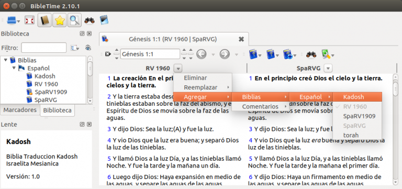Open the library grouping options dropdown
The image size is (402, 189).
pyautogui.click(x=75, y=48)
